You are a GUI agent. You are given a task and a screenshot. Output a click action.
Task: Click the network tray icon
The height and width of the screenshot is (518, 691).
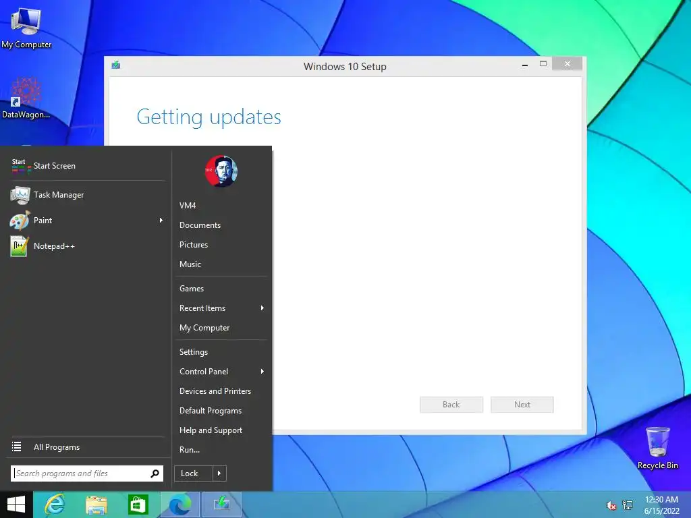click(x=628, y=506)
